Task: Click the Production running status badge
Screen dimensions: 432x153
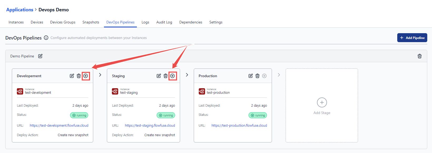Action: point(258,115)
